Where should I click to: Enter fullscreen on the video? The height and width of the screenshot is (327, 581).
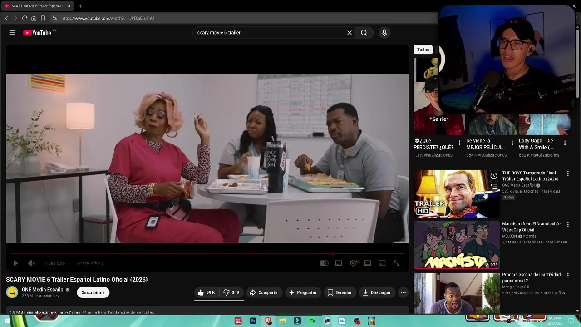click(397, 263)
